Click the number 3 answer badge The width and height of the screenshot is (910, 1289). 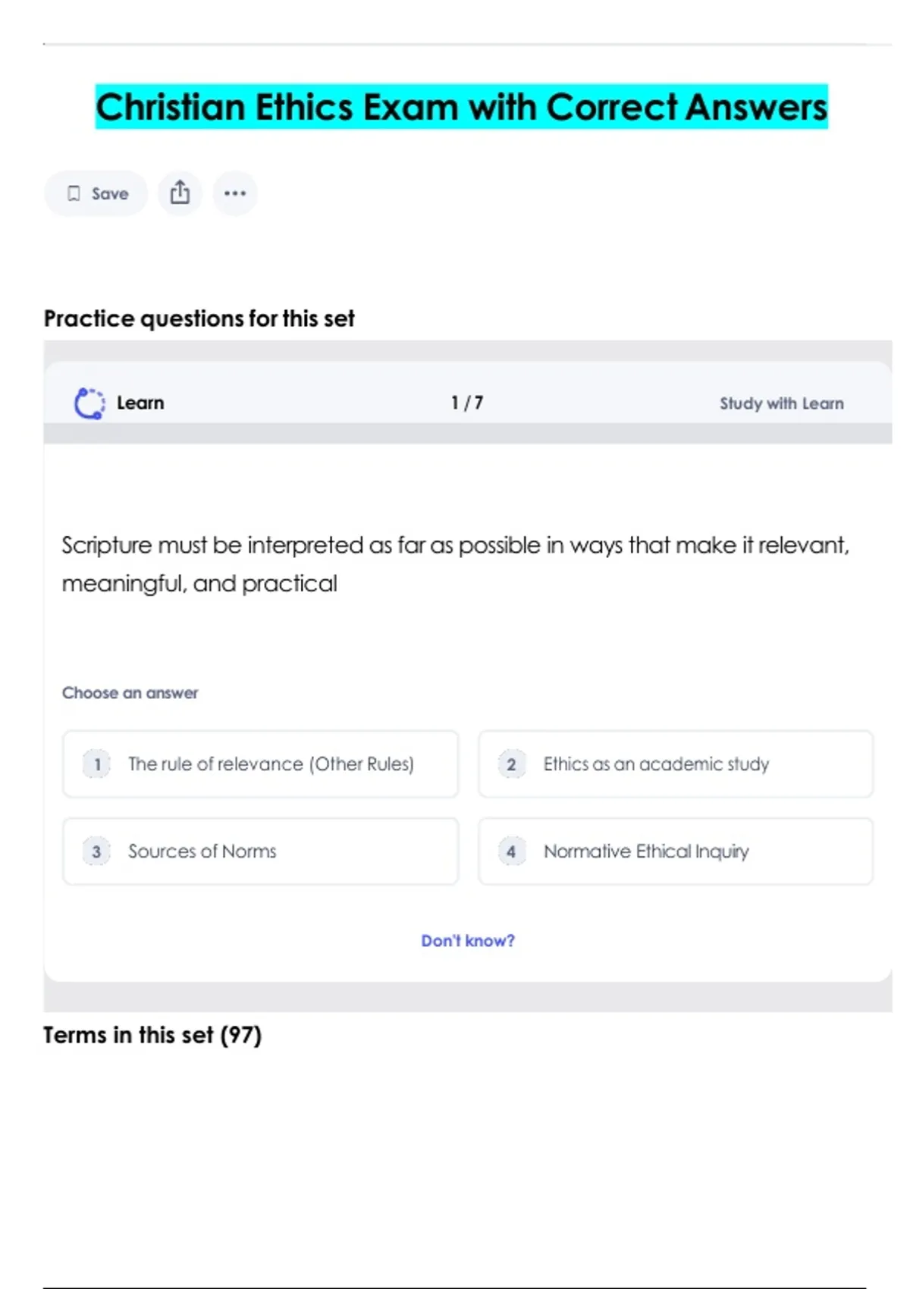pyautogui.click(x=96, y=851)
